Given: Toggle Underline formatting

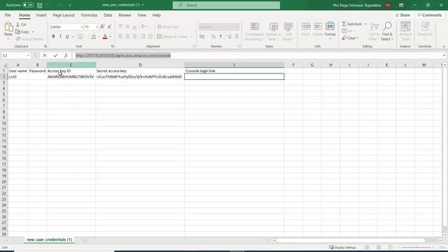Looking at the screenshot, I should click(x=67, y=36).
